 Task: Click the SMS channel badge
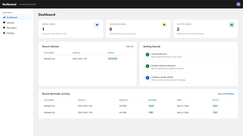coord(151,112)
